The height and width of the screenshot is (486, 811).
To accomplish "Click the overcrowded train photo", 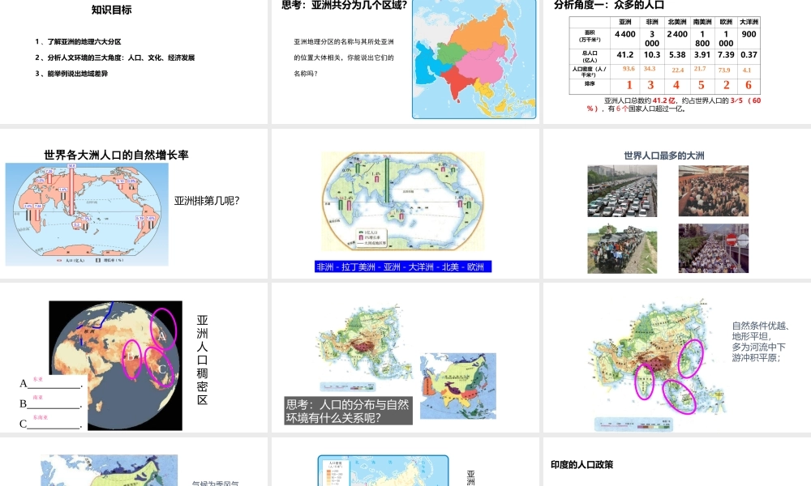I will coord(622,249).
